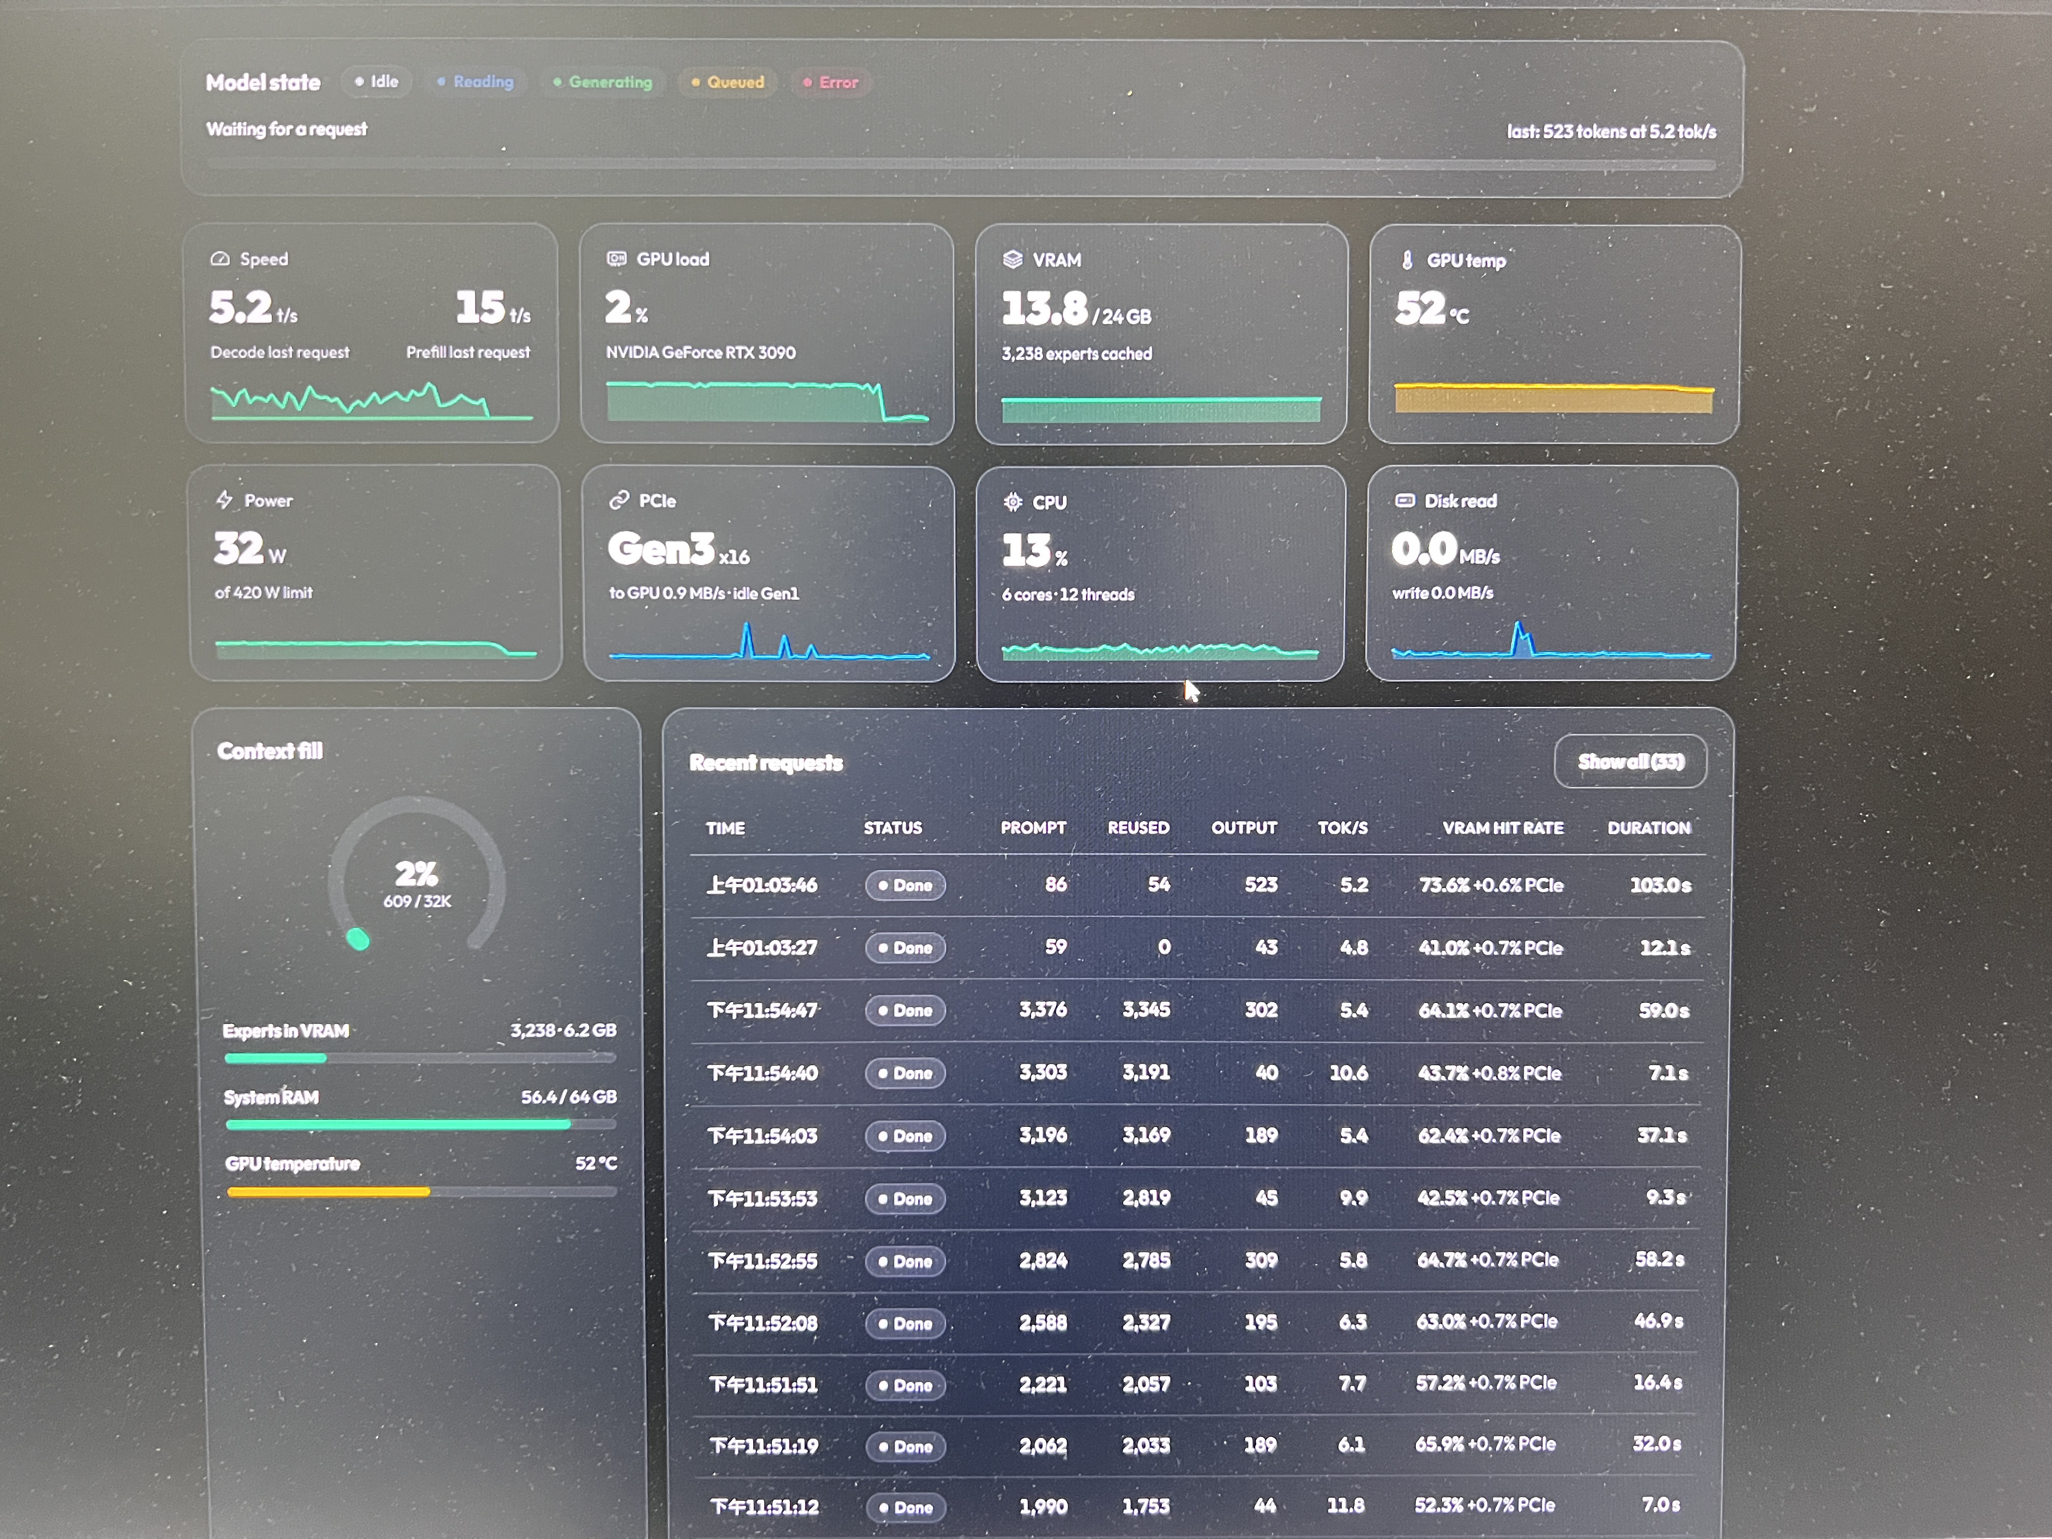Click the REUSED column header

point(1138,828)
